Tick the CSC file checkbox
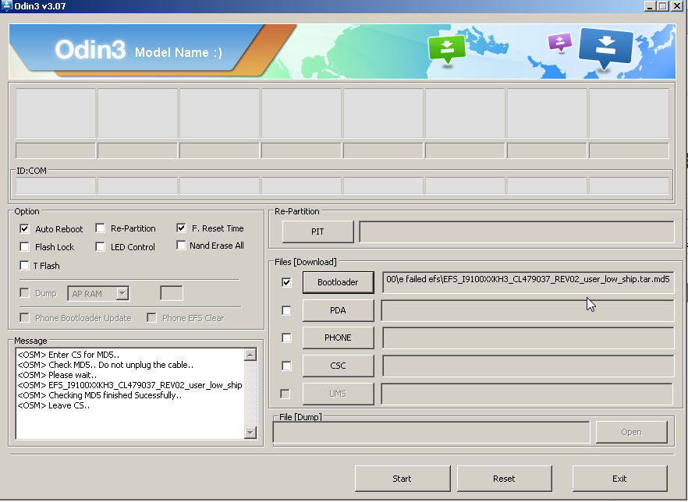The image size is (688, 502). coord(286,366)
